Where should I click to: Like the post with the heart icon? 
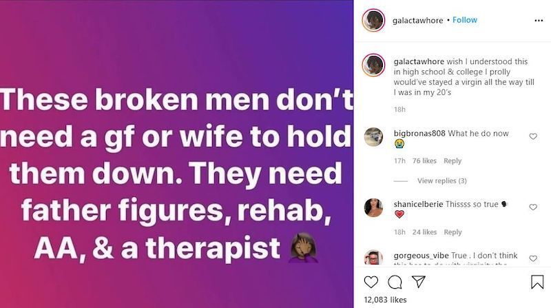[371, 282]
